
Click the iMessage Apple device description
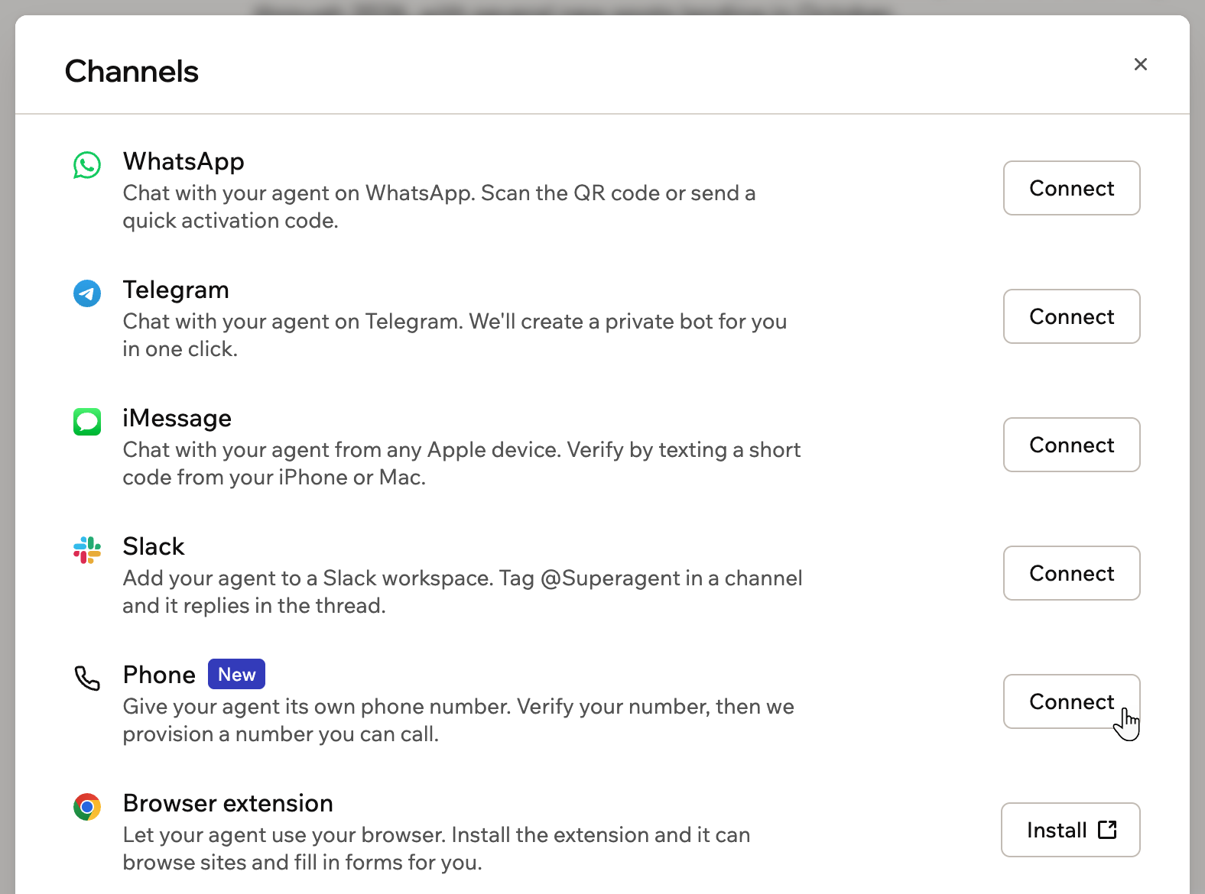(462, 463)
